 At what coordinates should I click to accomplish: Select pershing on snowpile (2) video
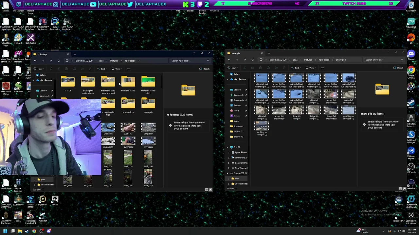[261, 129]
